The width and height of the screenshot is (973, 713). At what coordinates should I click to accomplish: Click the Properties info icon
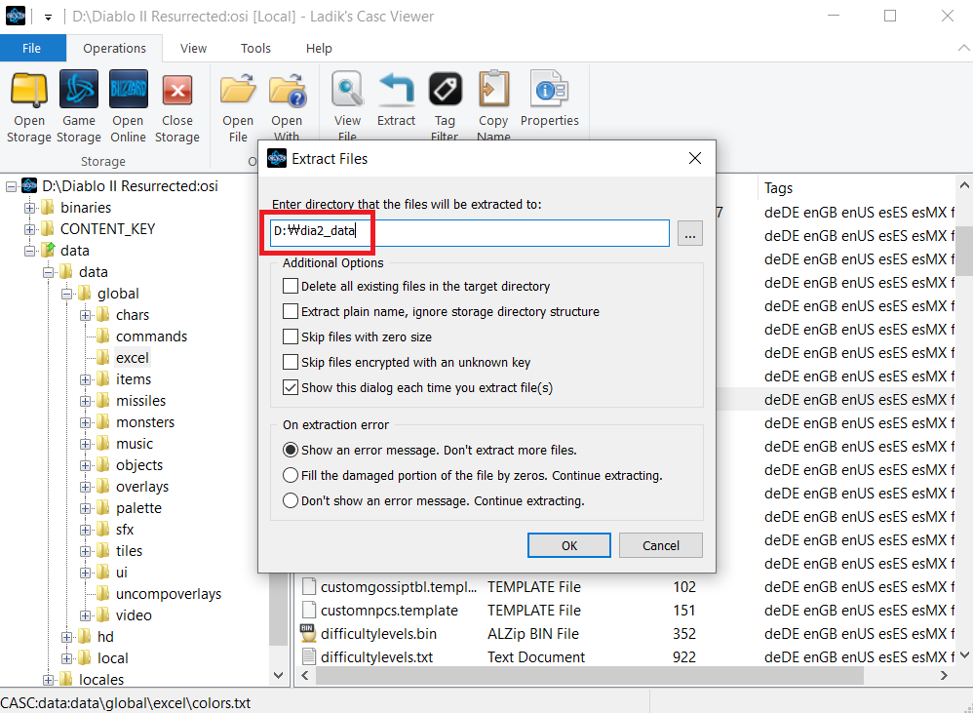[x=549, y=90]
